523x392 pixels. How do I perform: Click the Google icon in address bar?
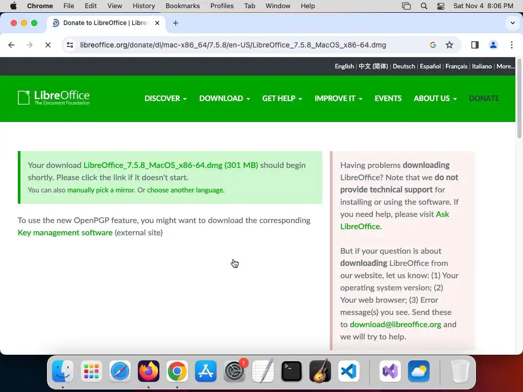coord(433,45)
